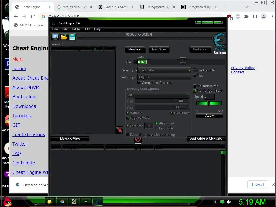Click the red arrow add-to-address-list icon
This screenshot has height=207, width=276.
119,130
